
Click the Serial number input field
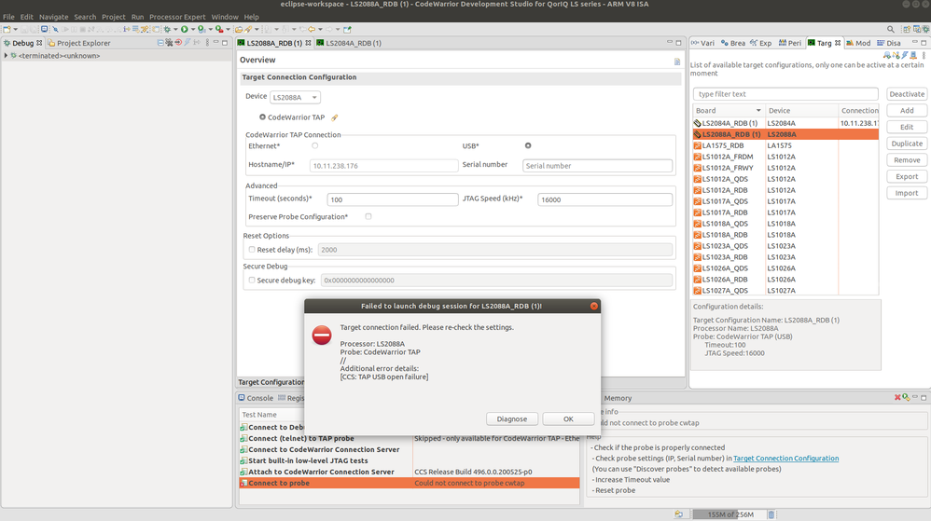point(597,166)
